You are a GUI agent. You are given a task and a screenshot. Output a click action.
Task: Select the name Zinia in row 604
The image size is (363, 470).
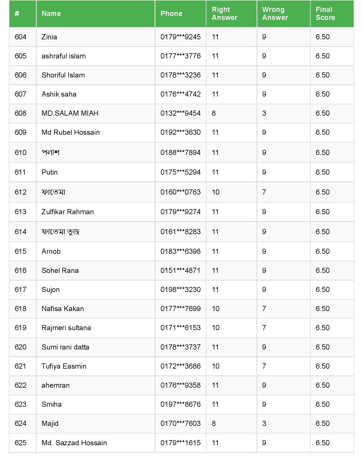[x=49, y=37]
